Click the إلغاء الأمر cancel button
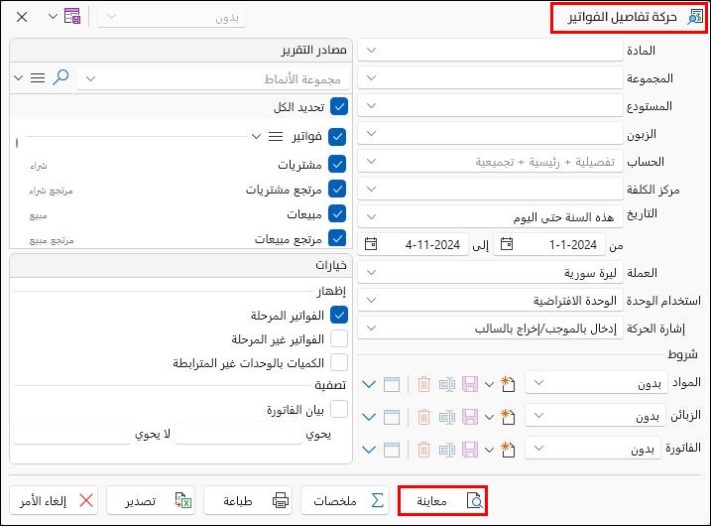This screenshot has height=526, width=711. [x=54, y=500]
